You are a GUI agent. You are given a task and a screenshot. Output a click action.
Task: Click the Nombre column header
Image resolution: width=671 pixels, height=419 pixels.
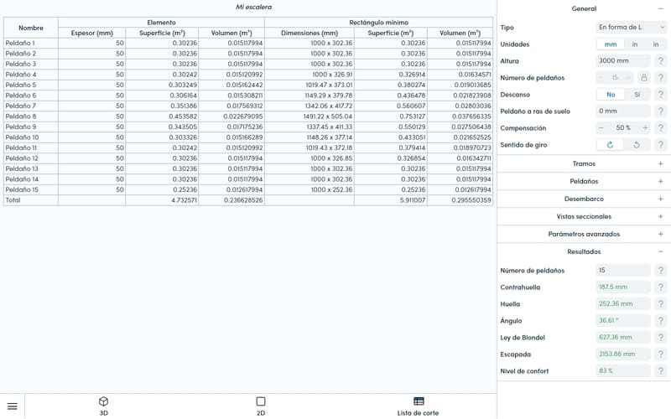[x=31, y=28]
